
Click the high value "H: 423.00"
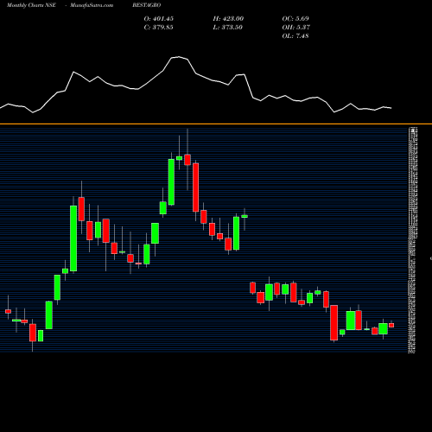228,19
